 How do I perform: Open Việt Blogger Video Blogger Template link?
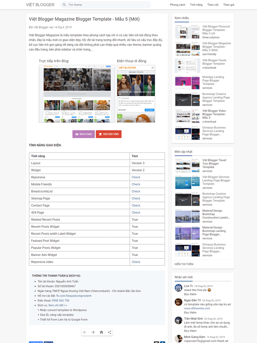(x=214, y=114)
